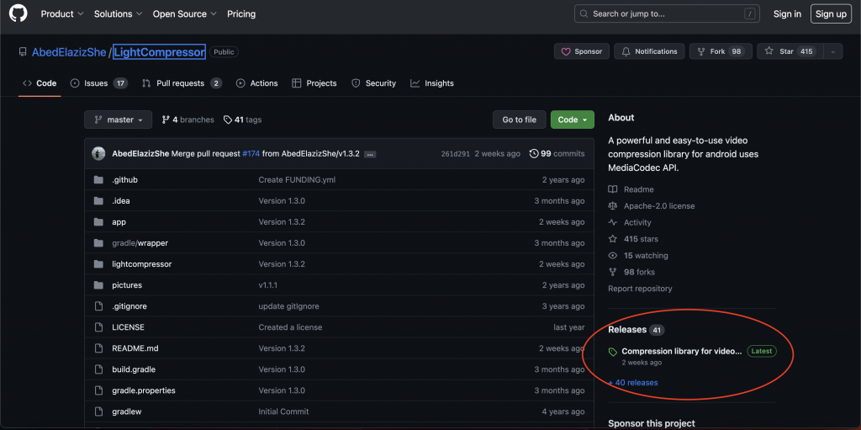Open the green Code dropdown button
Image resolution: width=861 pixels, height=430 pixels.
click(x=572, y=119)
